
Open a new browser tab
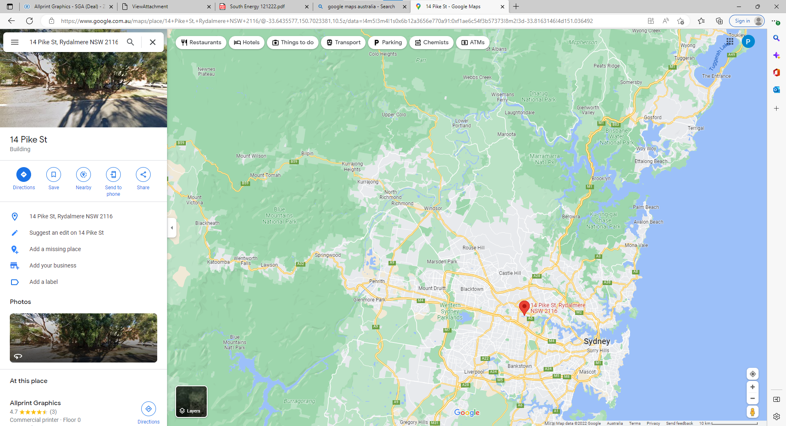point(516,7)
